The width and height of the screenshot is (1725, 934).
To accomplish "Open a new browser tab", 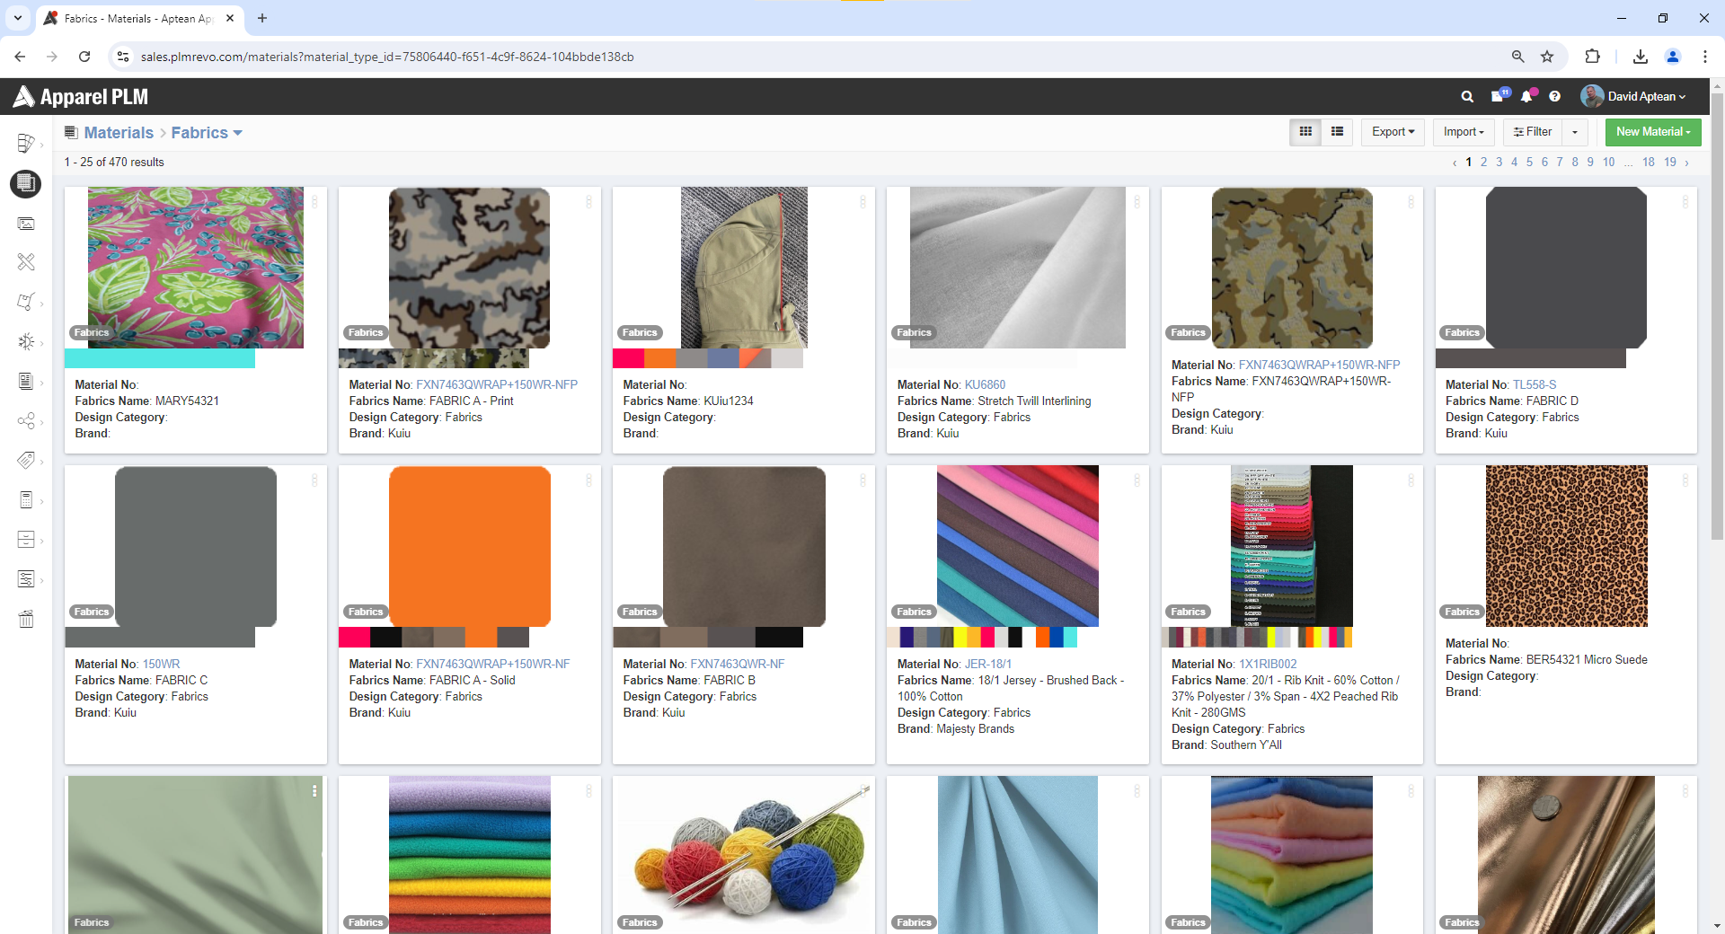I will (262, 18).
